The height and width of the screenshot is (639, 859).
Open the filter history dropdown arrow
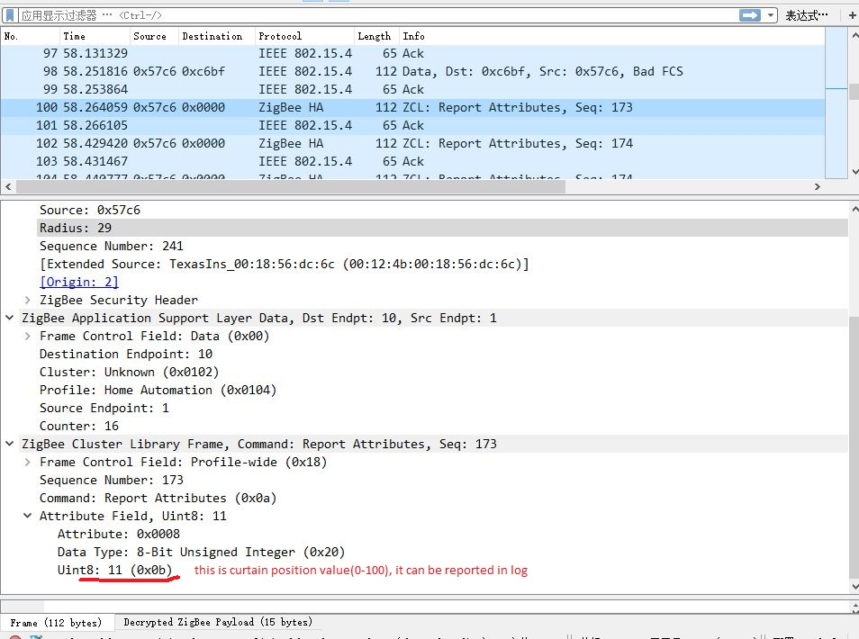click(x=771, y=14)
